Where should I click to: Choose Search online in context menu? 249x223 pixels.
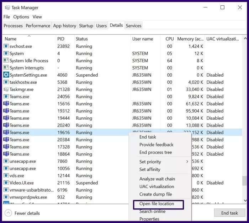click(x=152, y=211)
